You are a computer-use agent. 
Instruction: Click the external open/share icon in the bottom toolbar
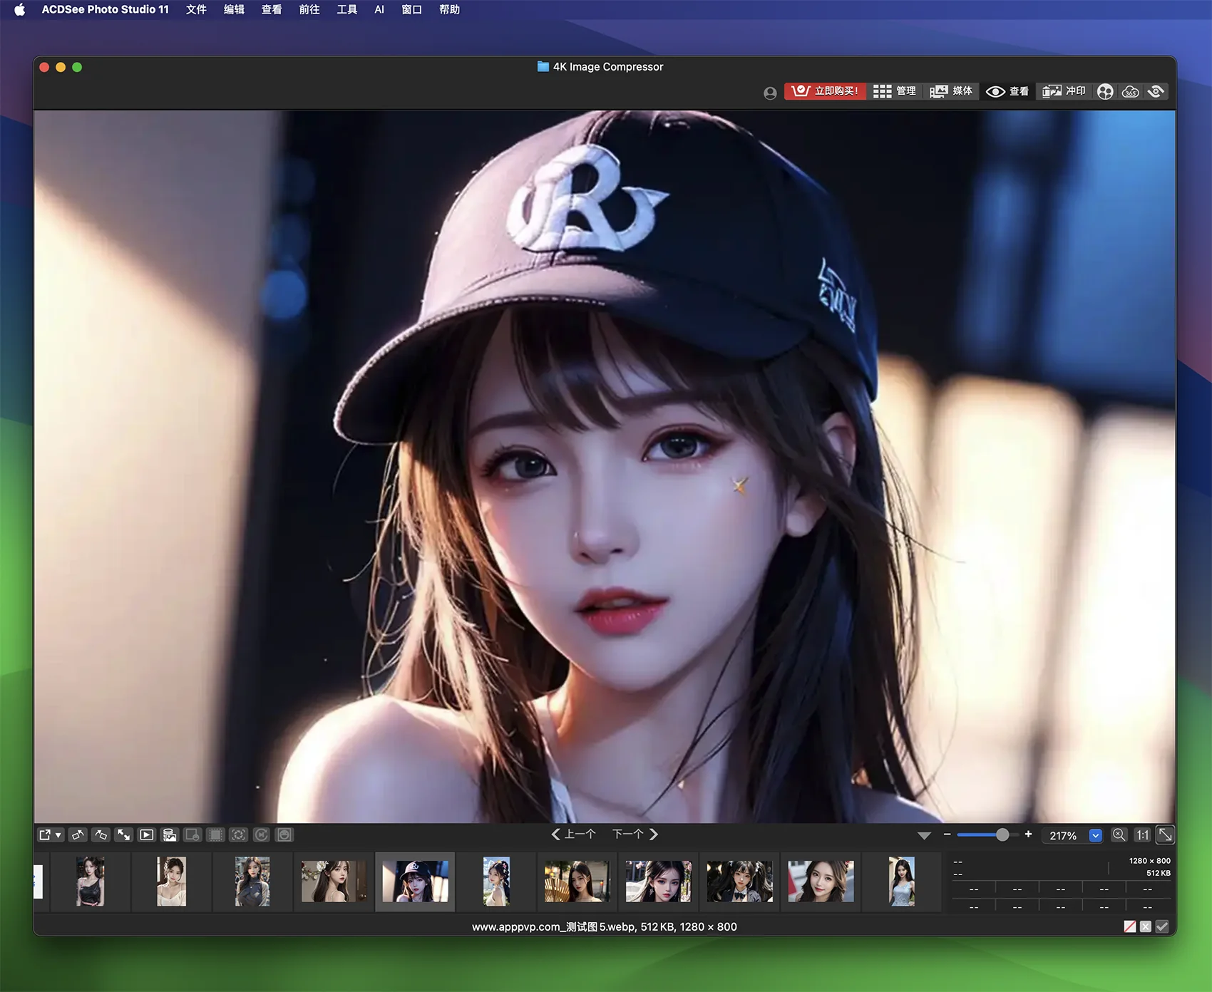point(45,835)
